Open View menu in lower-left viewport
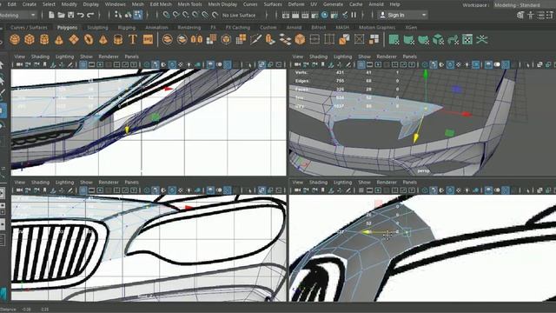The image size is (556, 313). pos(19,182)
